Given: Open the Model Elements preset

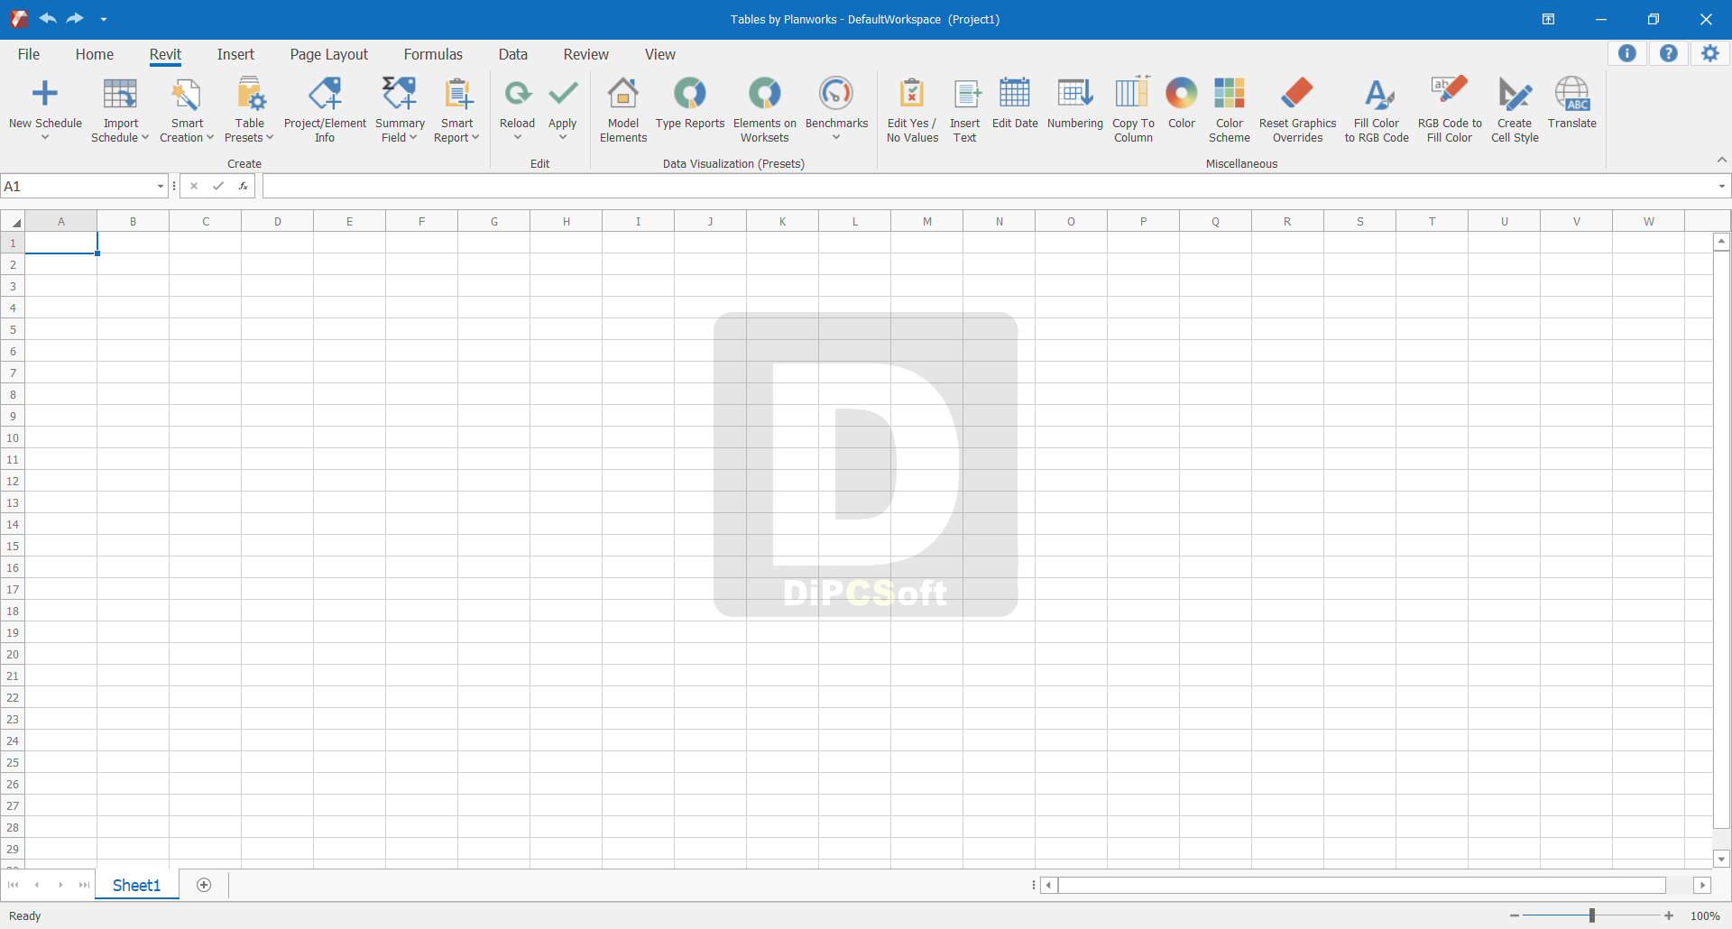Looking at the screenshot, I should click(623, 110).
